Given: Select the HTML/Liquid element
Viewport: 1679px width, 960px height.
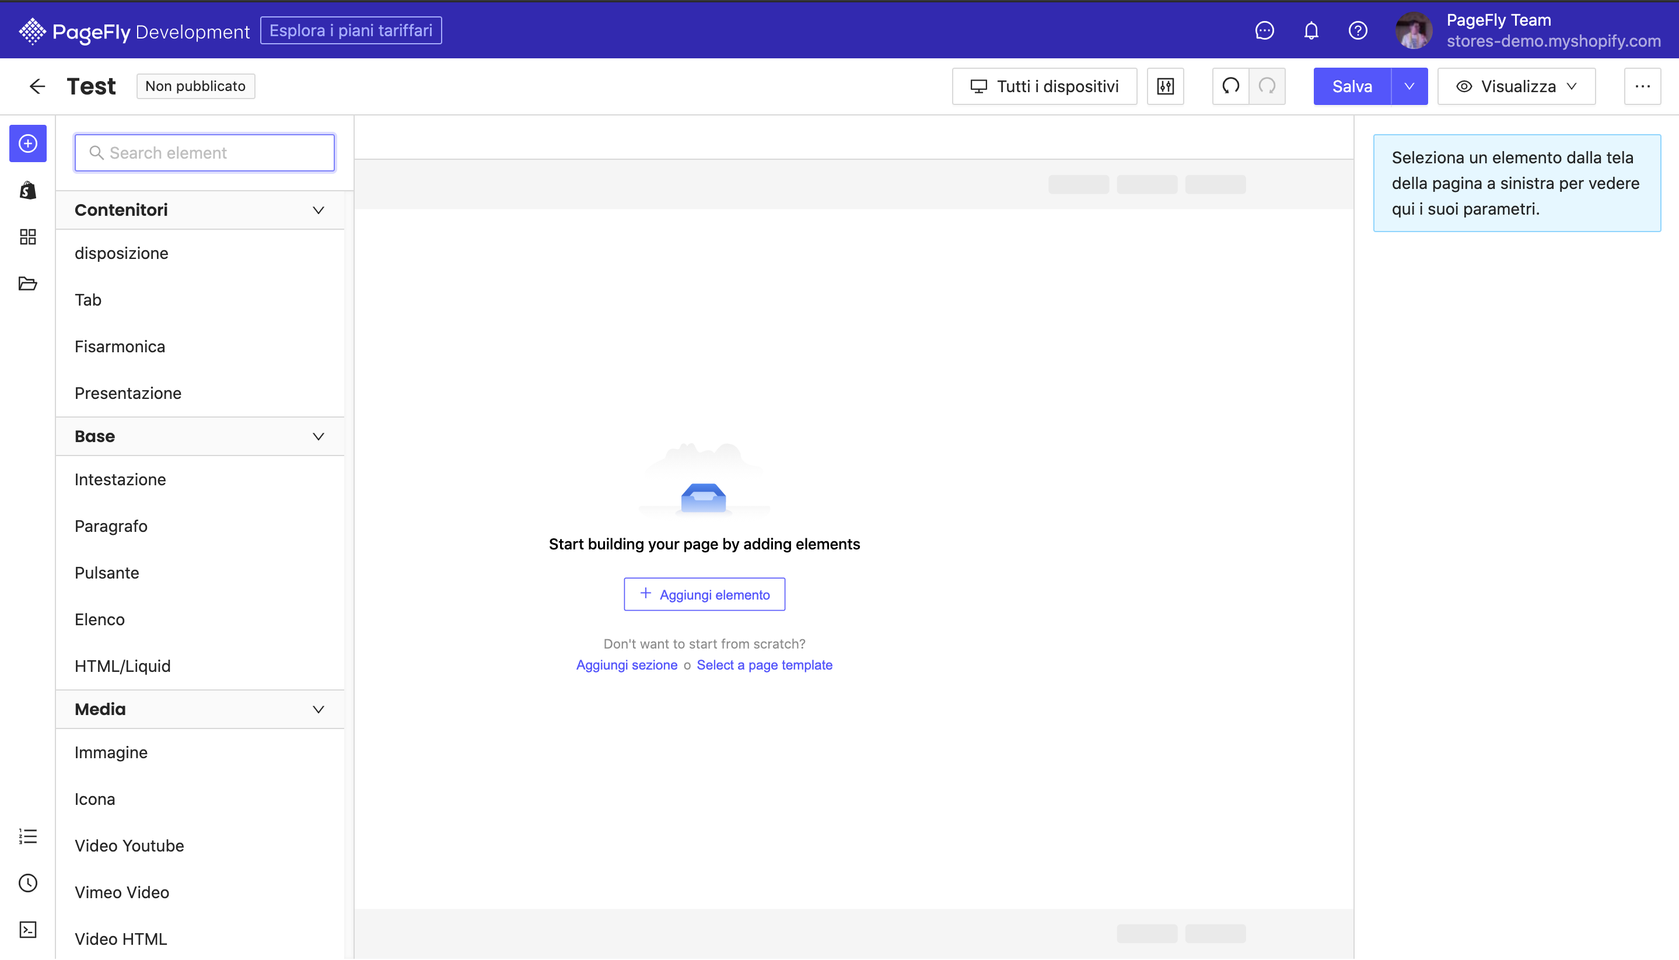Looking at the screenshot, I should click(x=201, y=666).
